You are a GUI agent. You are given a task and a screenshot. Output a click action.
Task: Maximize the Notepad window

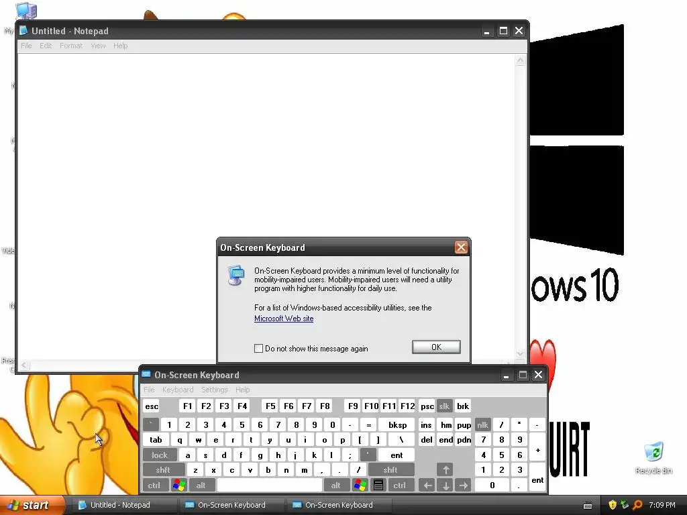(x=503, y=31)
